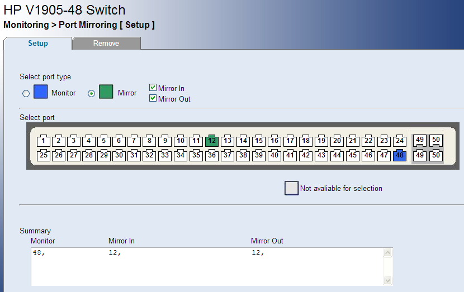Switch to the Remove tab
464x292 pixels.
coord(106,44)
